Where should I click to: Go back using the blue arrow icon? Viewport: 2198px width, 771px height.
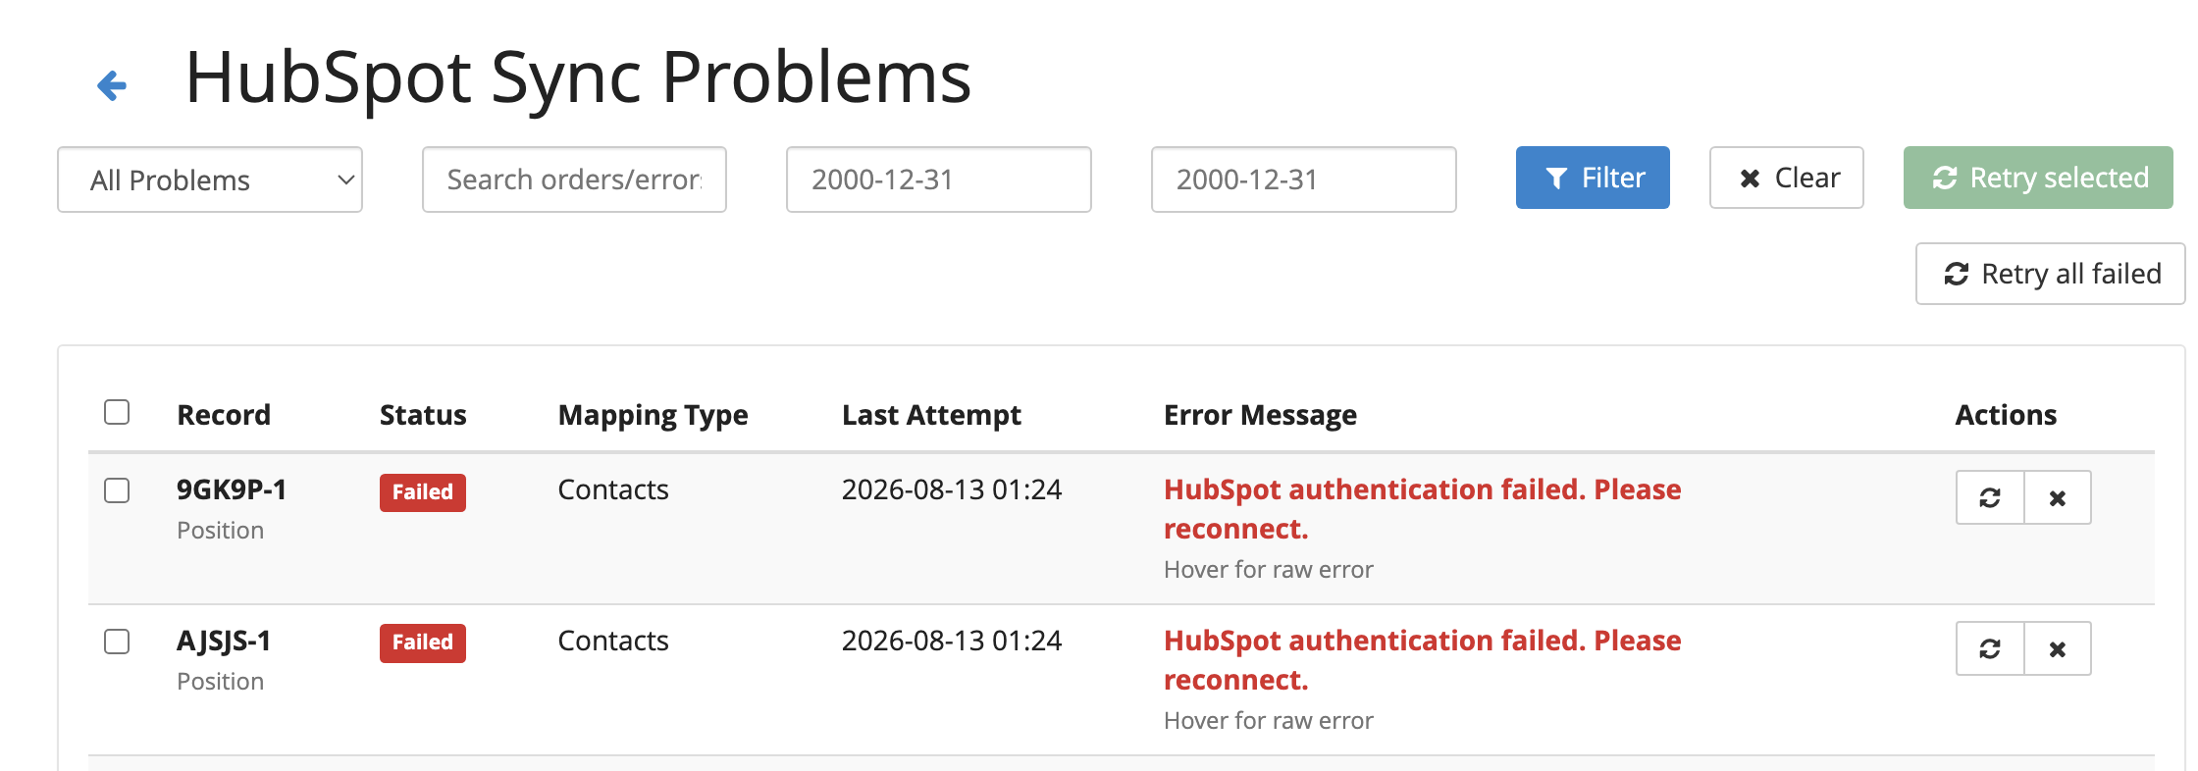[112, 85]
